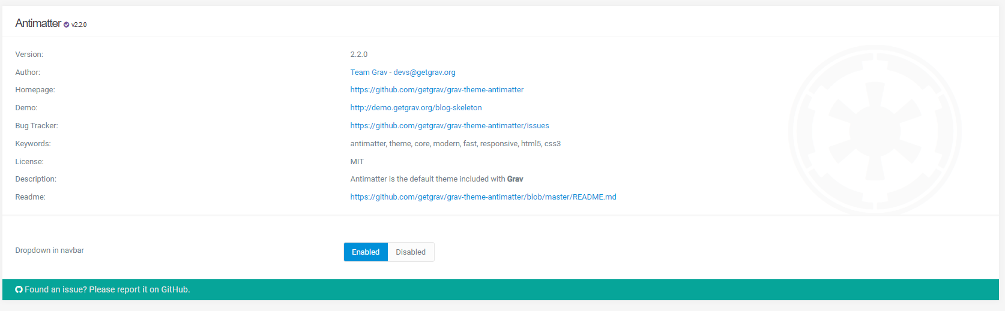The width and height of the screenshot is (1005, 311).
Task: Set Dropdown in navbar to Enabled
Action: click(366, 252)
